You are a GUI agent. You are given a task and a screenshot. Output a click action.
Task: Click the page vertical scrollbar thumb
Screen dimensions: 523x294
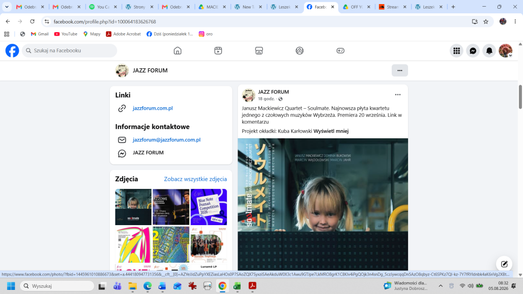[520, 97]
